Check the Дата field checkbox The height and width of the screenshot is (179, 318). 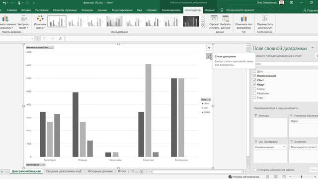pos(255,71)
